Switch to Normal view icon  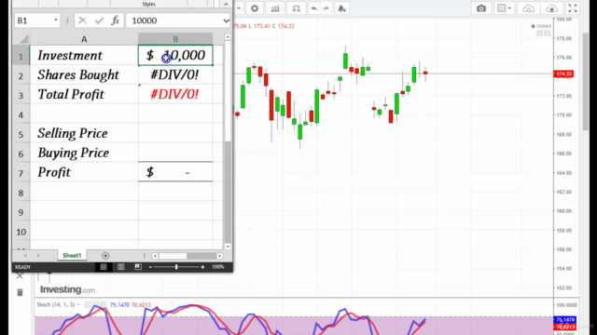coord(104,267)
